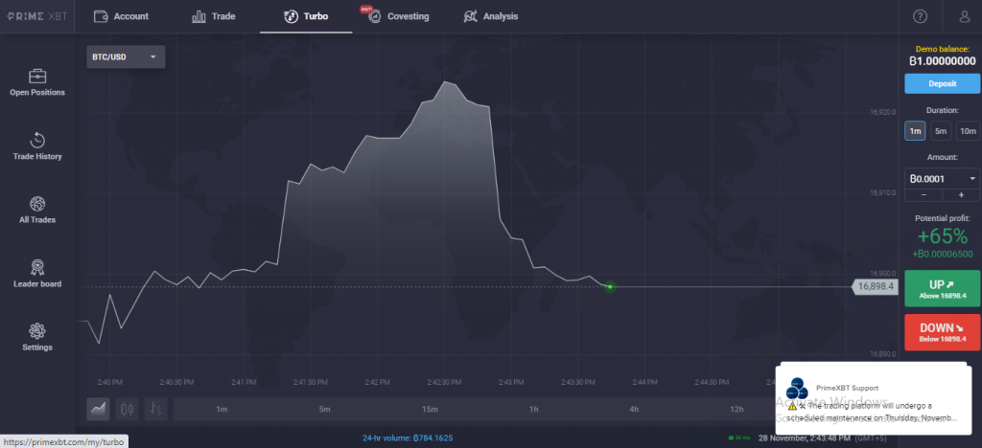
Task: Click the PrimeXBT Support avatar icon
Action: click(x=797, y=389)
